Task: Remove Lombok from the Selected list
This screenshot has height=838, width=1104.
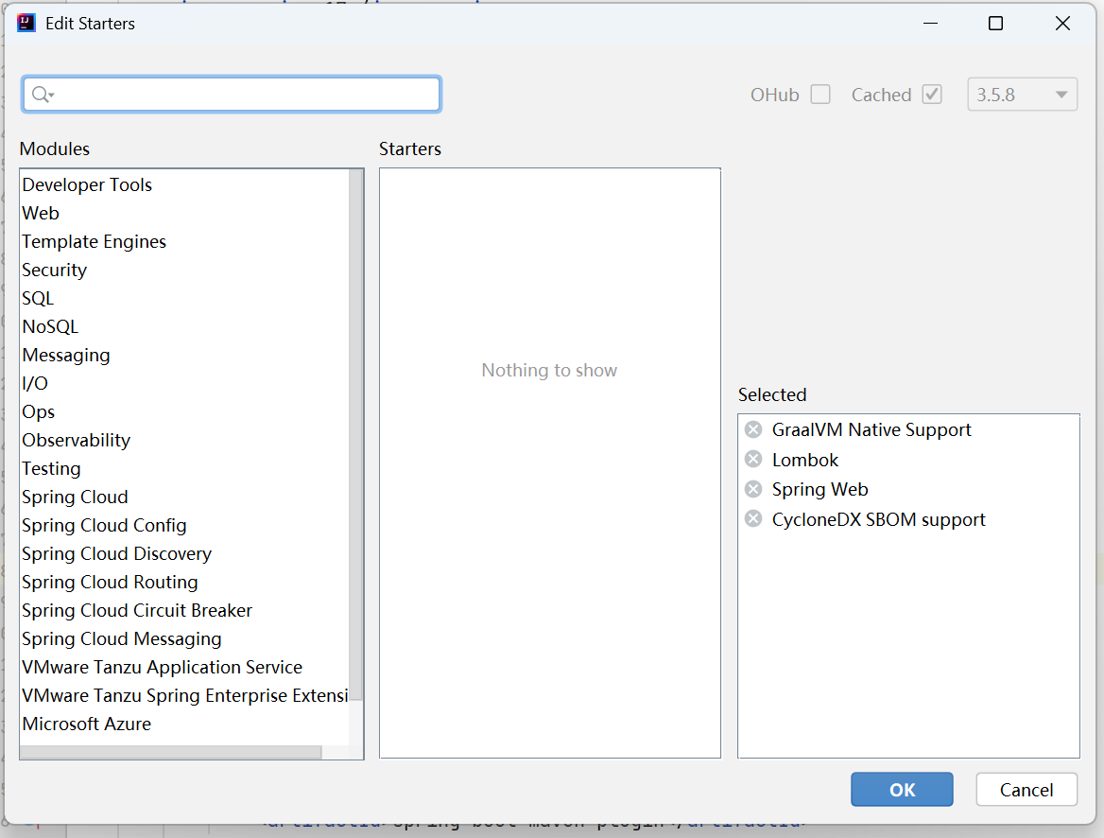Action: point(753,460)
